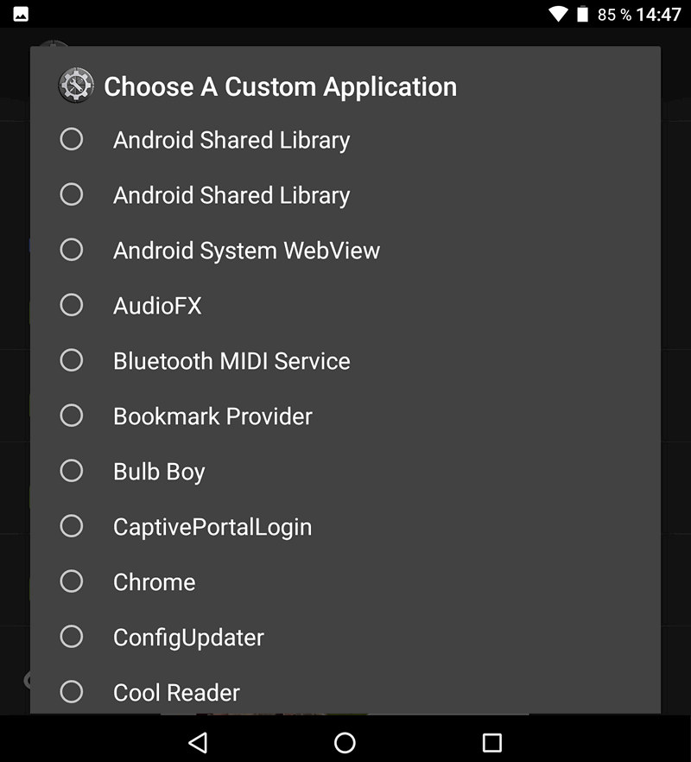Pick Bookmark Provider from the list
Screen dimensions: 691x762
pyautogui.click(x=345, y=416)
